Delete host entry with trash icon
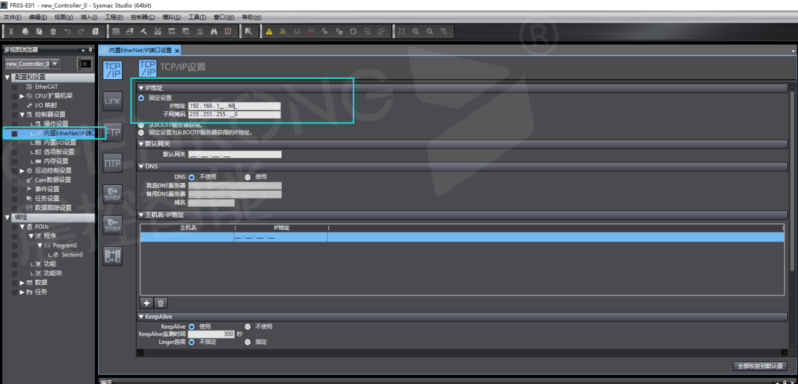The width and height of the screenshot is (798, 384). click(x=162, y=303)
